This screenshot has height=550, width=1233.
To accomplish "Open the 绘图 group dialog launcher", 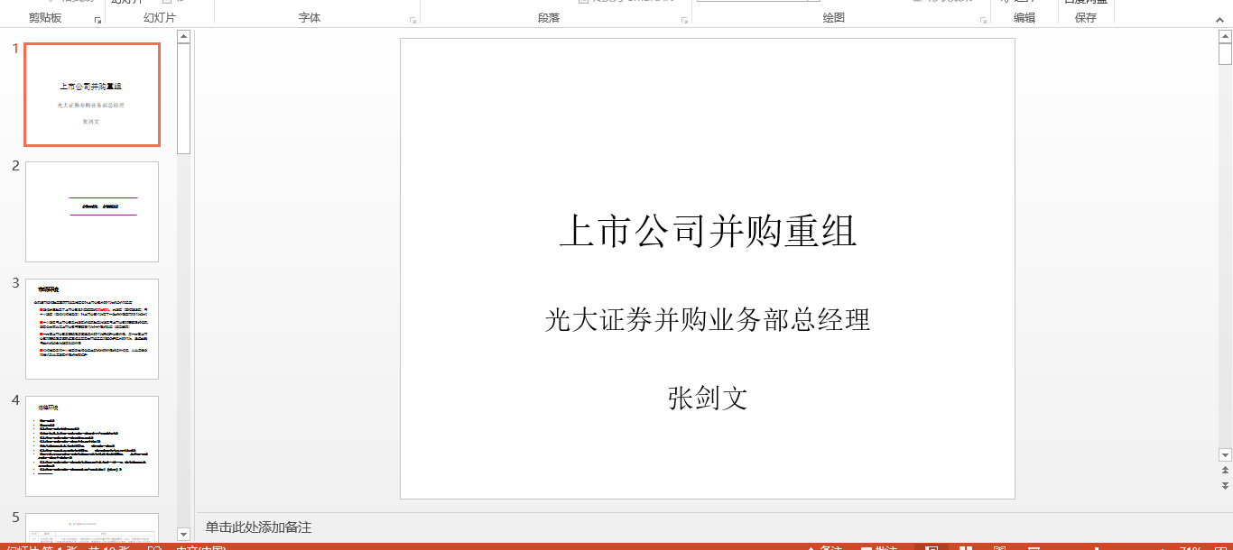I will (x=983, y=20).
